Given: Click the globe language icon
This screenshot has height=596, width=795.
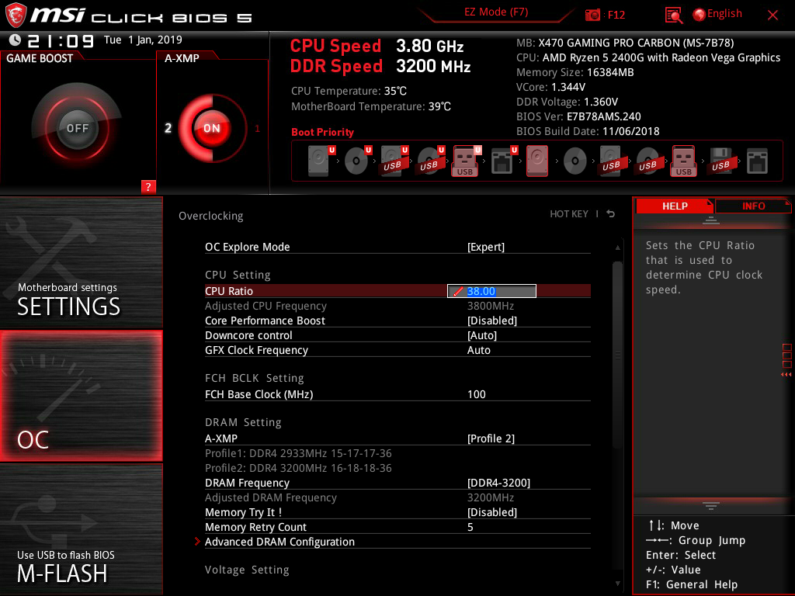Looking at the screenshot, I should tap(700, 15).
